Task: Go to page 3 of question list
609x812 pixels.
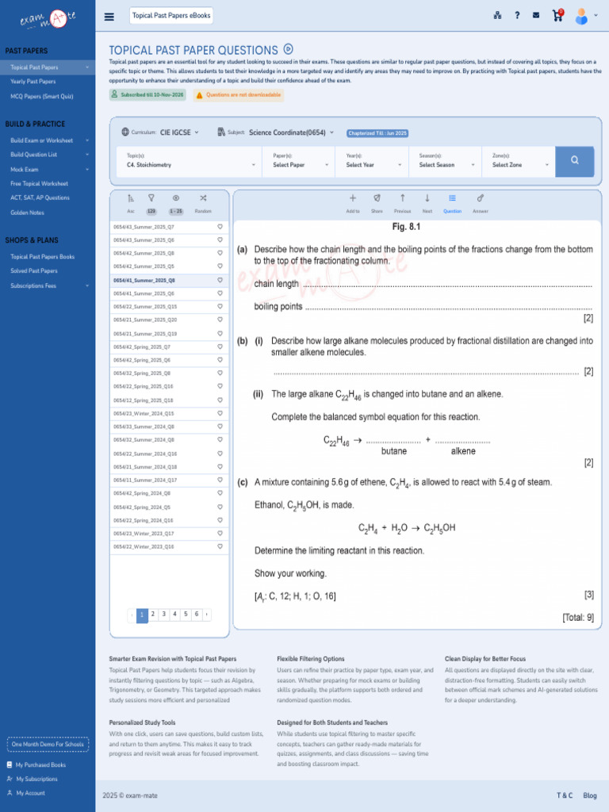Action: 163,615
